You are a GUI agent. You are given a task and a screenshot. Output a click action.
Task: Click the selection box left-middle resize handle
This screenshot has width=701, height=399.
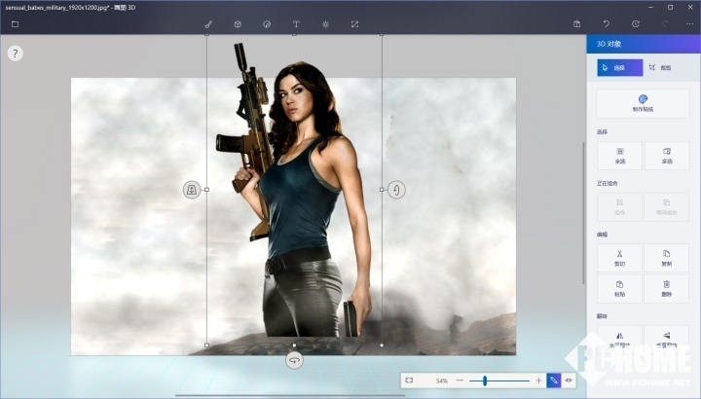click(x=206, y=190)
